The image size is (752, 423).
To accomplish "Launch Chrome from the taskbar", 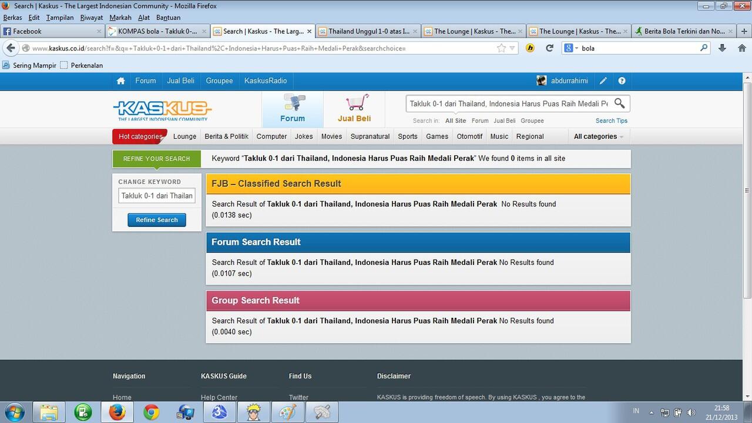I will 151,412.
